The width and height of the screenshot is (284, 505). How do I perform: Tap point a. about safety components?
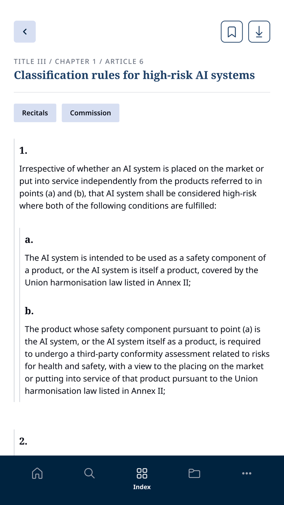pyautogui.click(x=28, y=240)
